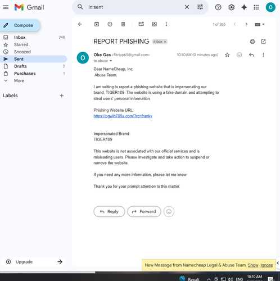This screenshot has height=281, width=280.
Task: Add emoji reaction in message header
Action: 239,55
